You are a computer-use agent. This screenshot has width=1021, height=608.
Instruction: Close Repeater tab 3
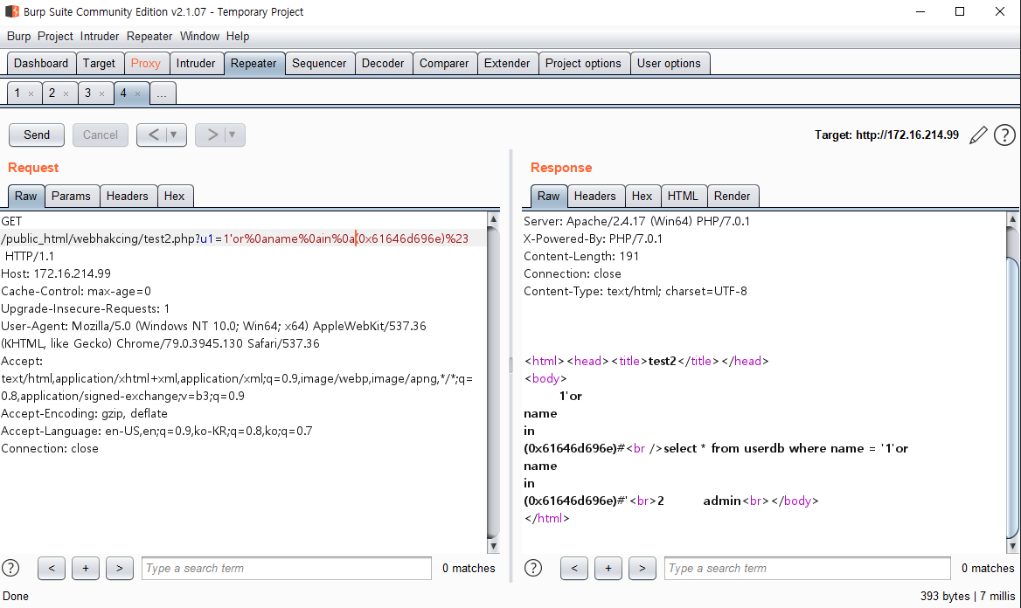pos(101,93)
